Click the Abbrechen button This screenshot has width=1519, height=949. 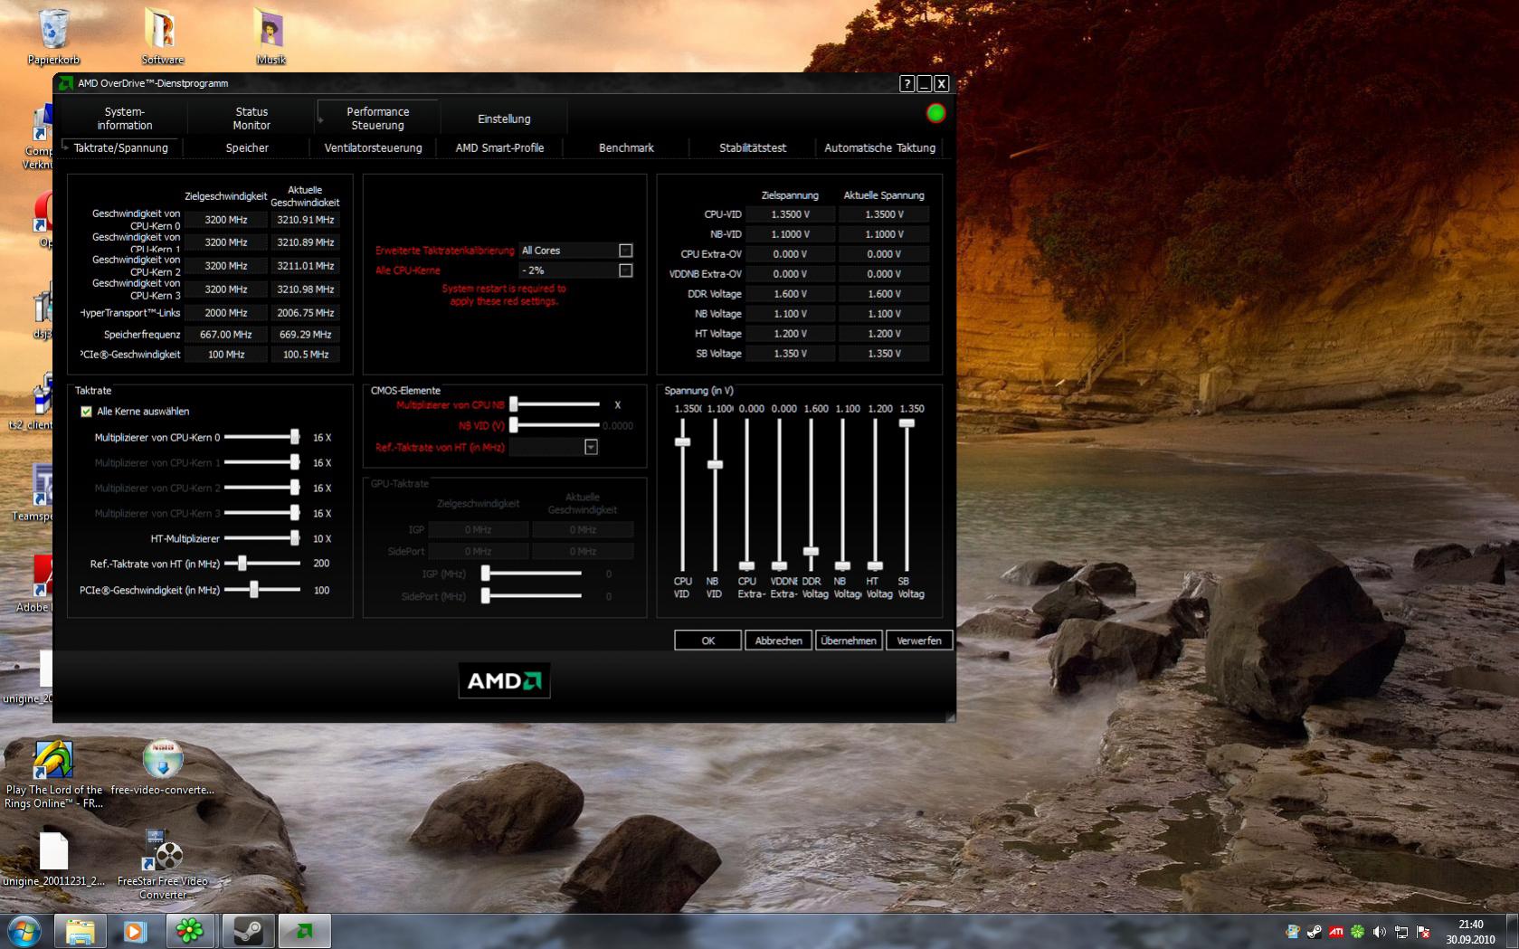click(778, 641)
